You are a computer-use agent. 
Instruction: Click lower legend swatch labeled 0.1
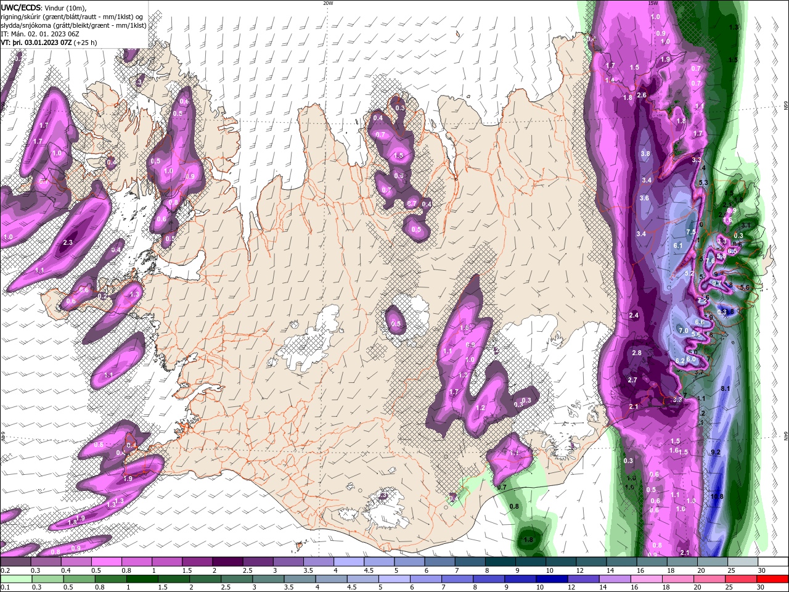[15, 579]
